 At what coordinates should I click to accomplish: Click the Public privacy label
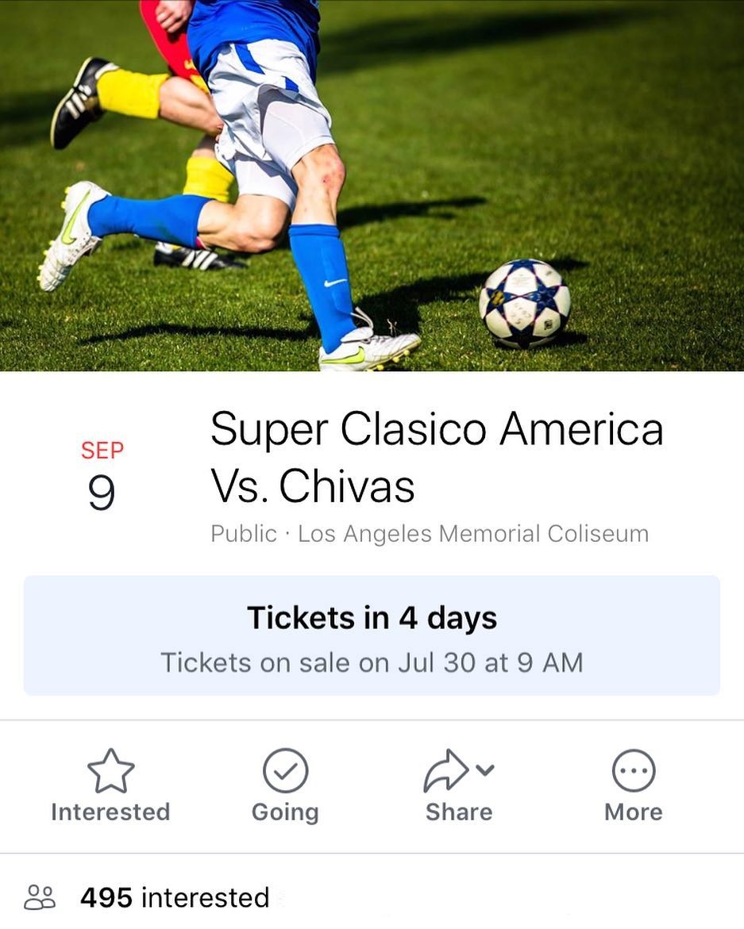tap(244, 534)
